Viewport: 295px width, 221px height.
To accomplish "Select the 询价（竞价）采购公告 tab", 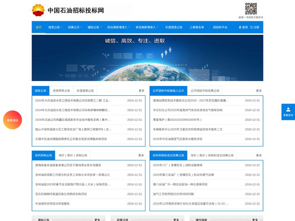I will 73,156.
